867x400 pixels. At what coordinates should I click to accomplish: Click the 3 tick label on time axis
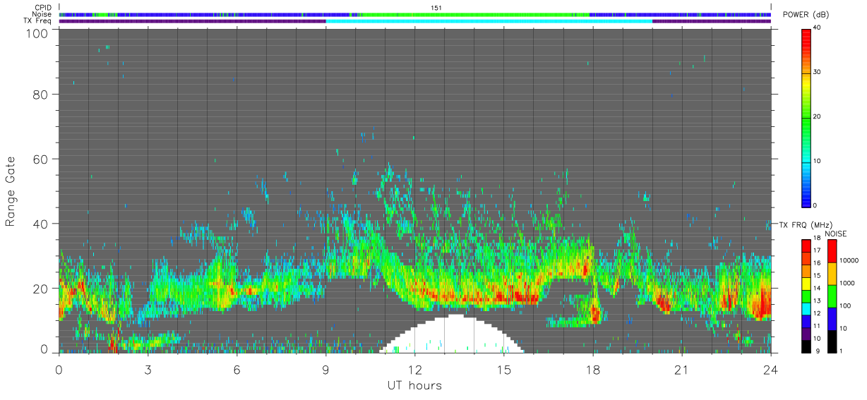click(148, 369)
